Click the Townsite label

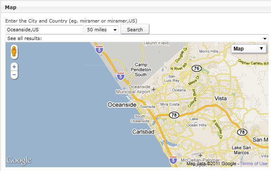tap(147, 107)
